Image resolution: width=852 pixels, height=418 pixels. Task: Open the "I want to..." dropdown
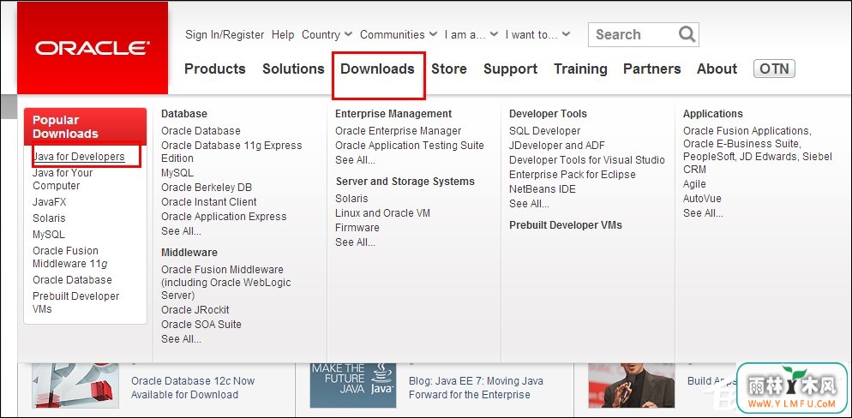pos(537,35)
